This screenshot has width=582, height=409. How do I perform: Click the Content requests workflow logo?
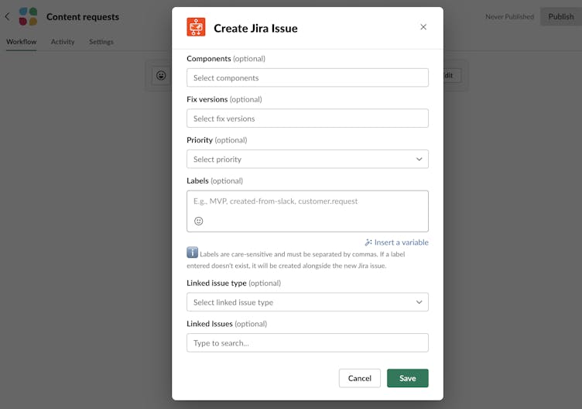28,17
